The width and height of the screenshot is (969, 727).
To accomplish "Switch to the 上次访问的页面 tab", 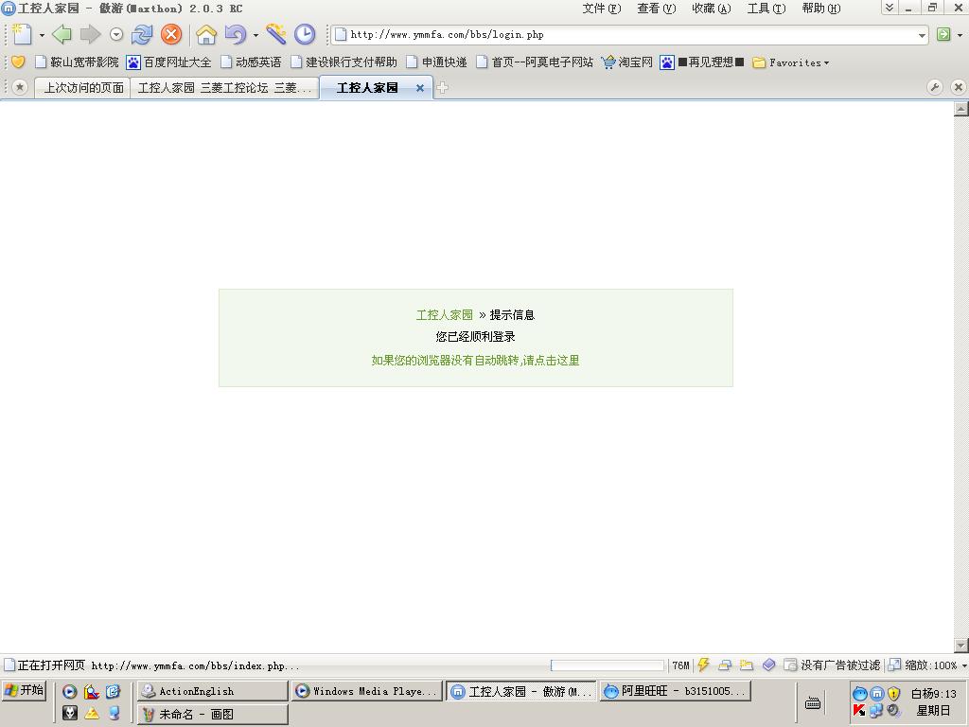I will coord(83,88).
